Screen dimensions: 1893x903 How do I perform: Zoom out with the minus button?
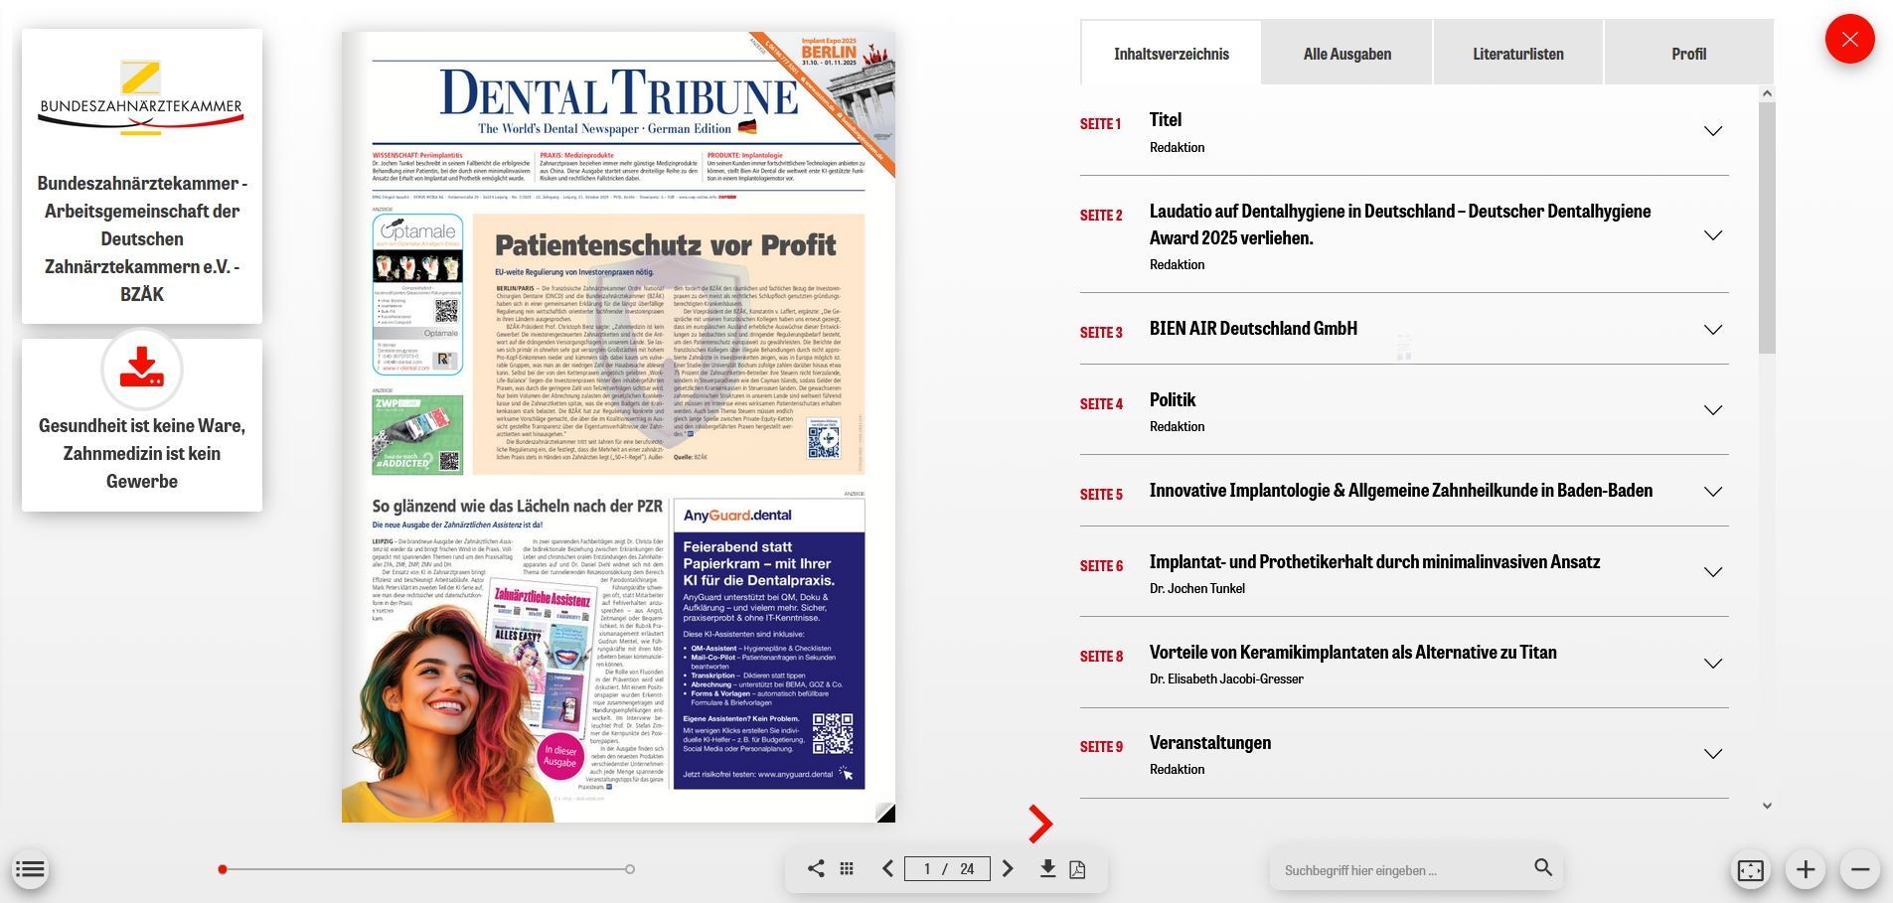pyautogui.click(x=1860, y=870)
